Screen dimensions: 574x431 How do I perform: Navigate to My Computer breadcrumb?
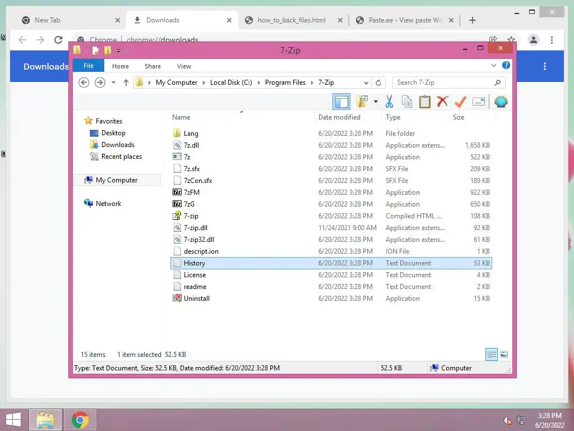click(177, 82)
